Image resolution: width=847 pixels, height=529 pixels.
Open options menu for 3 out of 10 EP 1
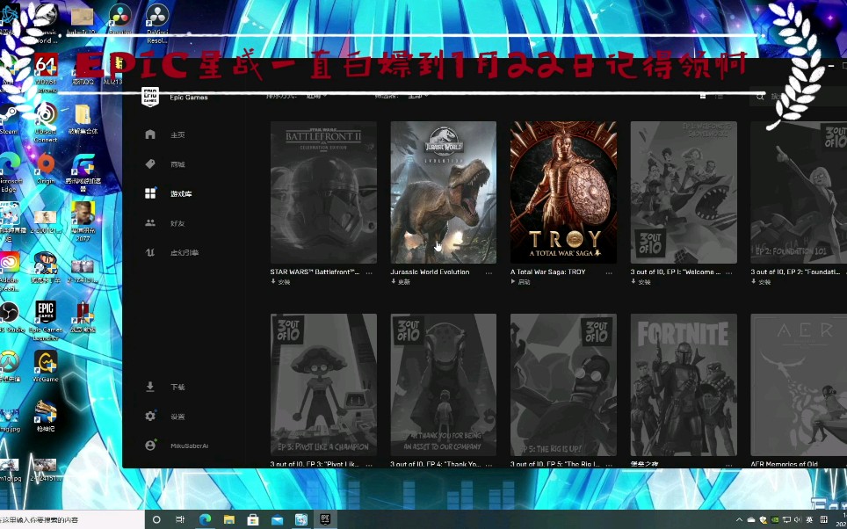pos(728,273)
